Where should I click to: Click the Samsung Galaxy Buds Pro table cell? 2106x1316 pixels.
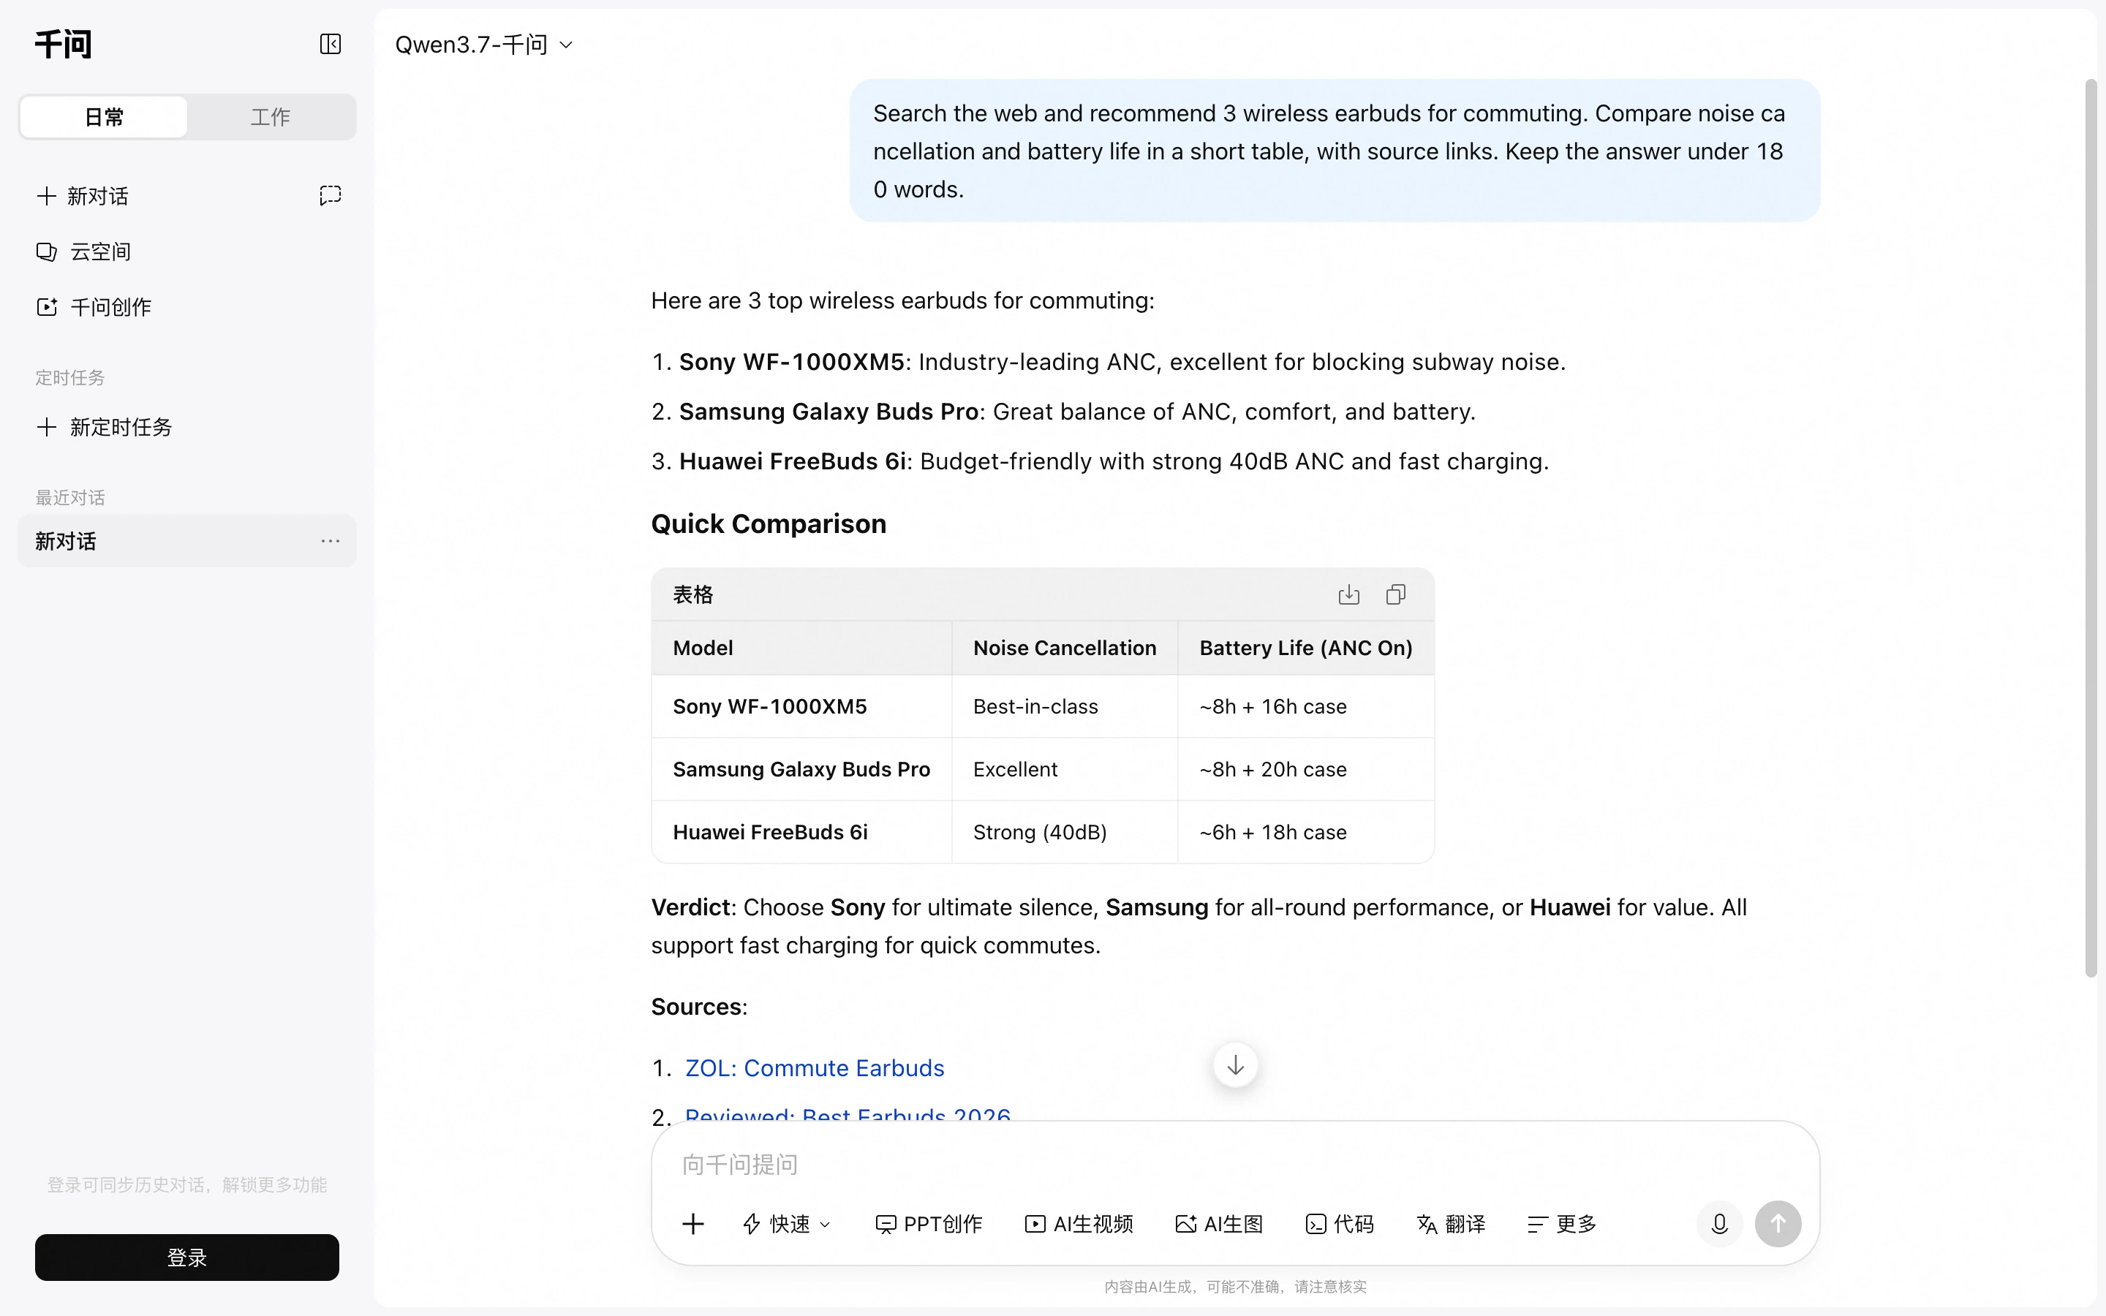[801, 769]
